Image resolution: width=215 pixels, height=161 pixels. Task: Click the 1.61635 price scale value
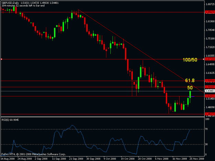(x=210, y=73)
